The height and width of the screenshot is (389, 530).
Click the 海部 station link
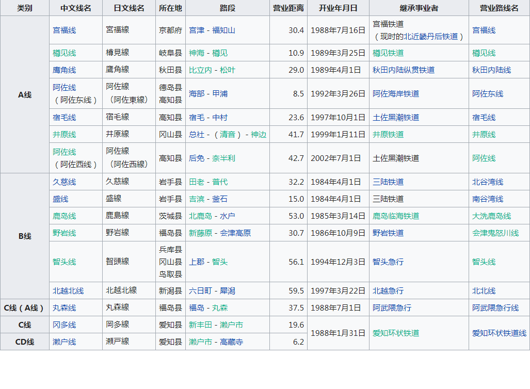click(197, 93)
